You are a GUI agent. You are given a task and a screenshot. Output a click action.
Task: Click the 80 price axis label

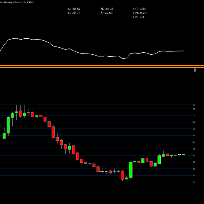point(194,105)
